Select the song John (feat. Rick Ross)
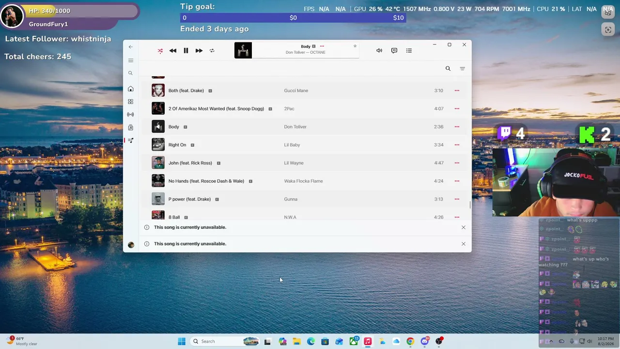Viewport: 620px width, 349px height. 190,163
